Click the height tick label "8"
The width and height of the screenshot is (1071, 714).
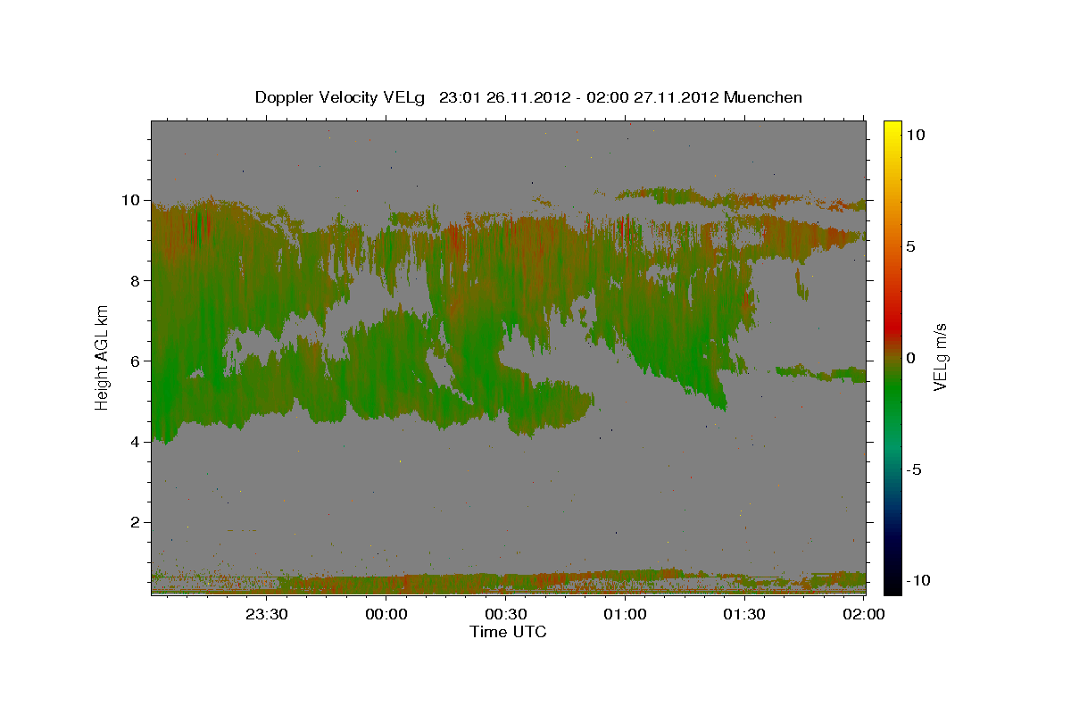coord(137,280)
